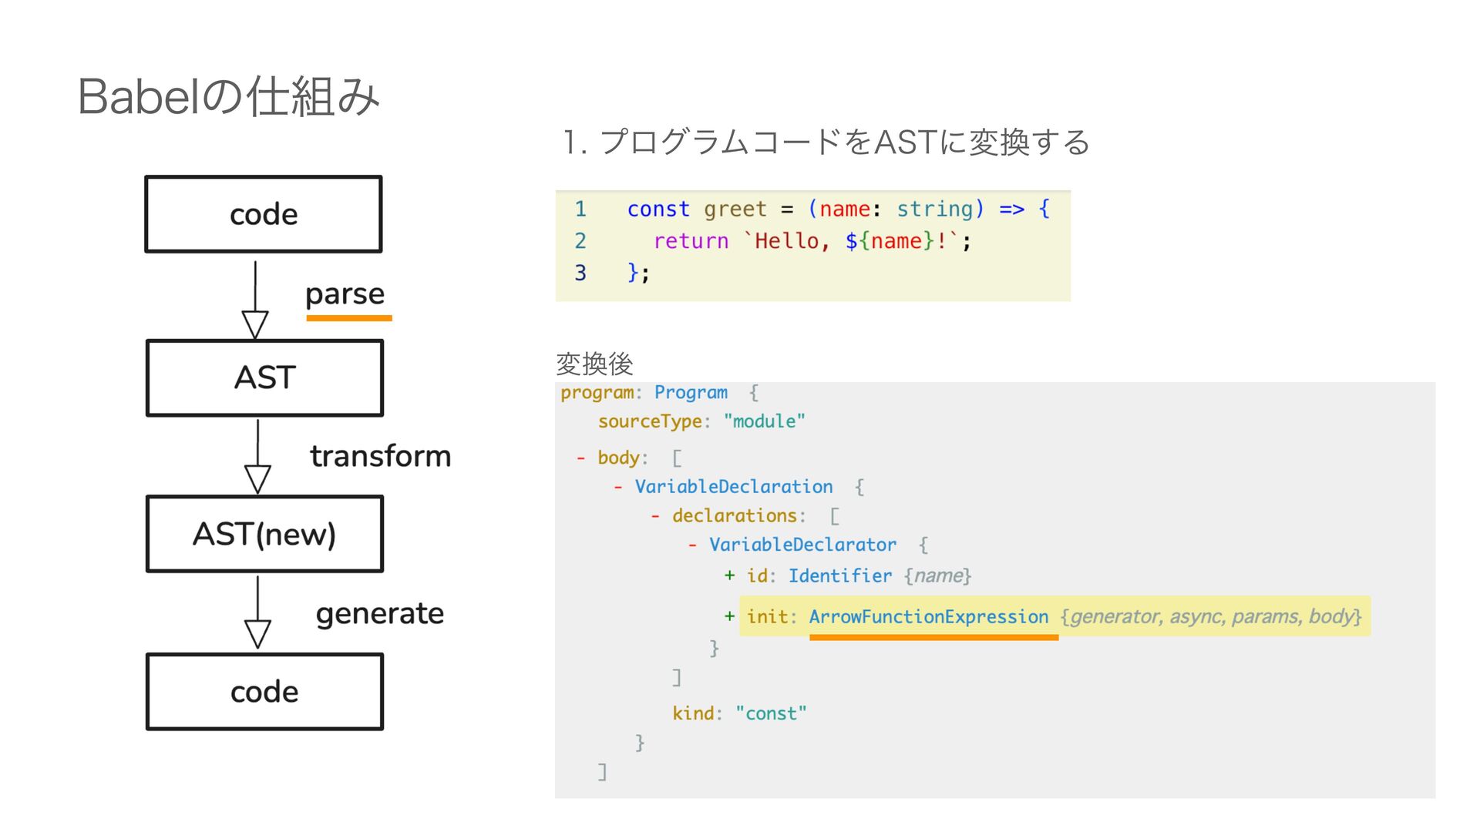This screenshot has width=1480, height=832.
Task: Collapse the VariableDeclaration node
Action: (618, 488)
